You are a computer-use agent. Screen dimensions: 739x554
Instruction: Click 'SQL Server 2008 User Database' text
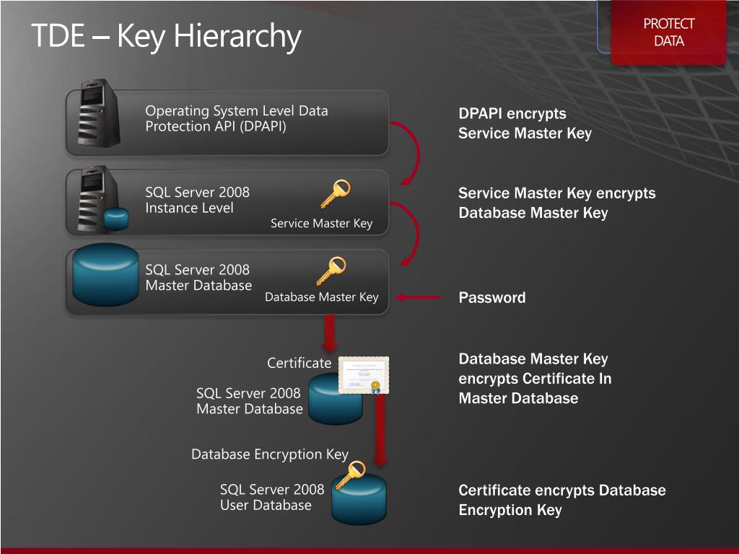272,497
